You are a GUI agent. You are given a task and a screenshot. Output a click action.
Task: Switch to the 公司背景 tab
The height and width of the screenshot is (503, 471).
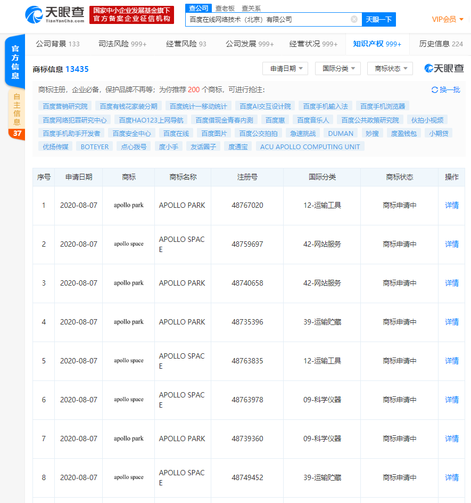57,44
